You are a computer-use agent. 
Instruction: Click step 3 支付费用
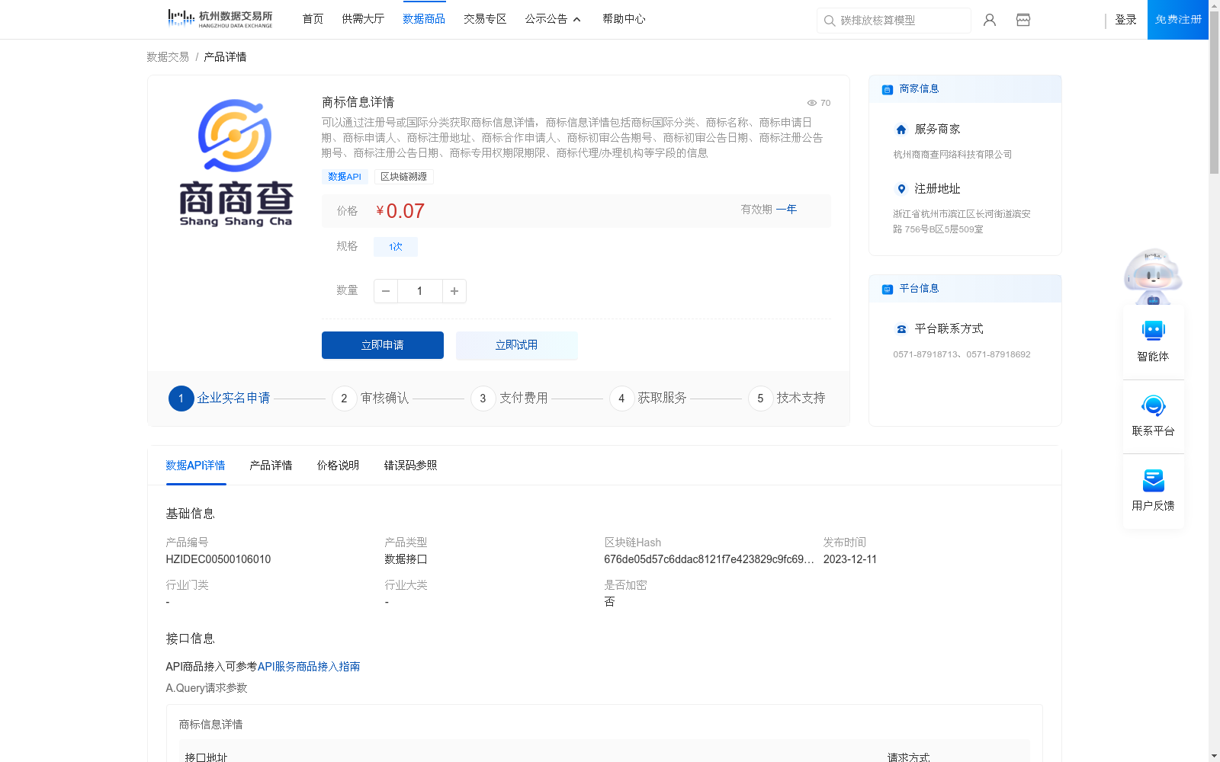(x=509, y=399)
